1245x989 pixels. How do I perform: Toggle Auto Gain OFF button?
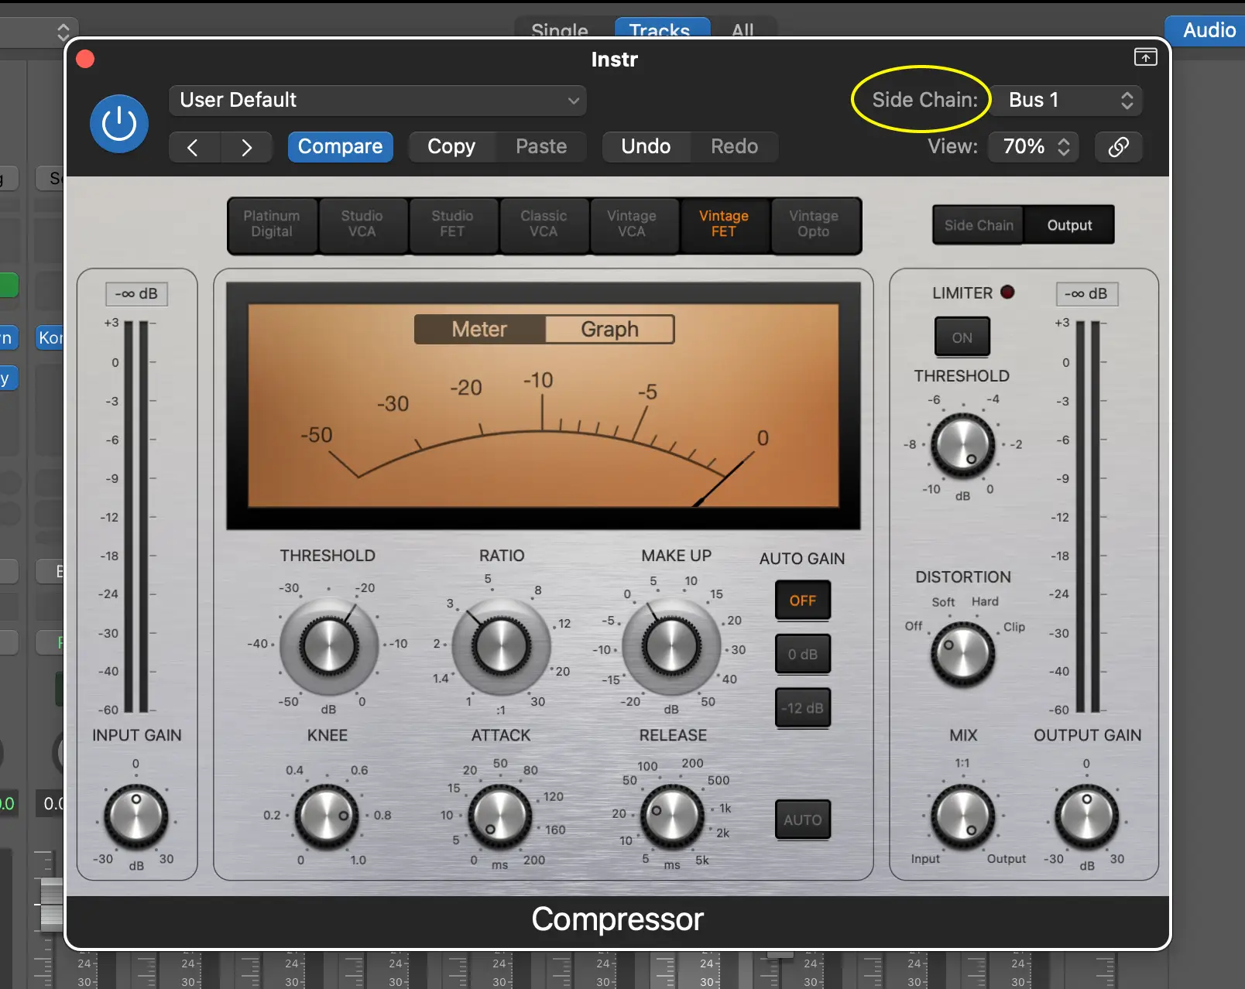[x=802, y=601]
